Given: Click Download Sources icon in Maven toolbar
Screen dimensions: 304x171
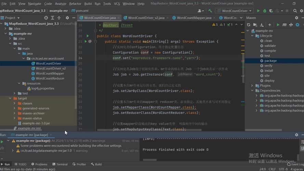Looking at the screenshot, I should 262,25.
